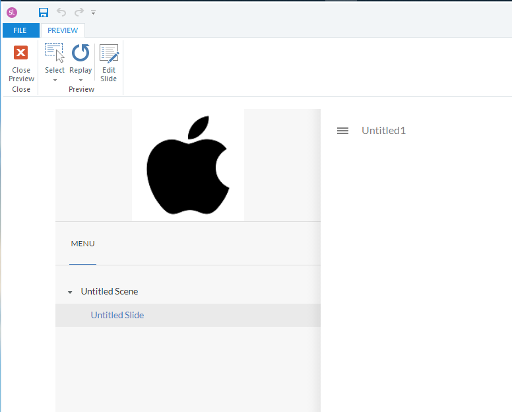The width and height of the screenshot is (512, 412).
Task: Close the preview with the red X icon
Action: (x=21, y=53)
